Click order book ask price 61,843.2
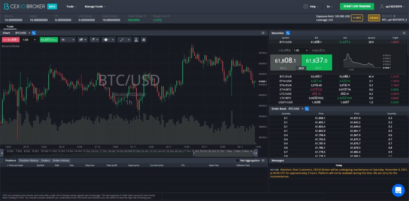The image size is (409, 201). [355, 122]
